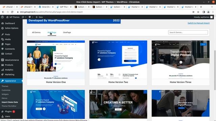Screen dimensions: 216x121
Task: Bookmark this page with star icon
Action: click(x=198, y=12)
